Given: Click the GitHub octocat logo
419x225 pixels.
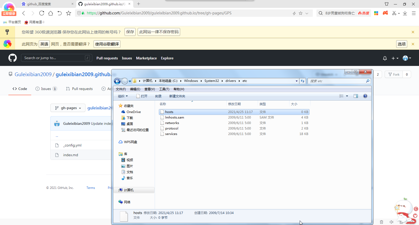Looking at the screenshot, I should point(13,58).
